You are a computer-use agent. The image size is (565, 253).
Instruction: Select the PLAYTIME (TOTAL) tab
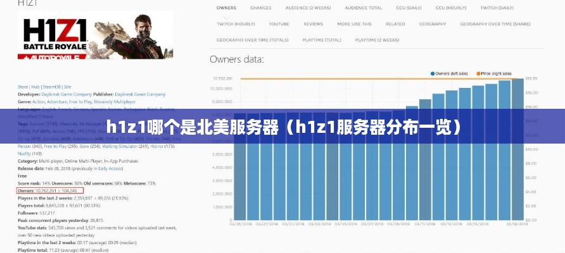tap(322, 40)
